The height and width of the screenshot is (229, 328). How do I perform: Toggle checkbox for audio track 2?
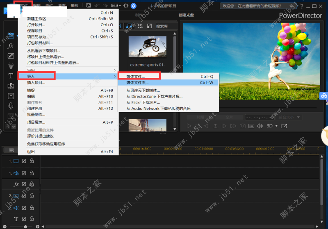tap(24, 208)
